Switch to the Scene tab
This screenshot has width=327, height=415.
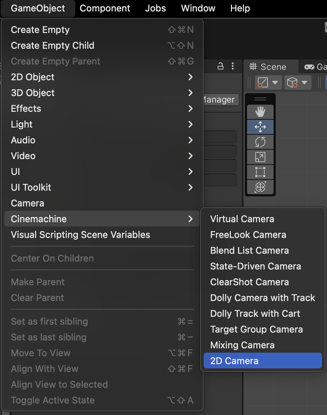tap(270, 67)
